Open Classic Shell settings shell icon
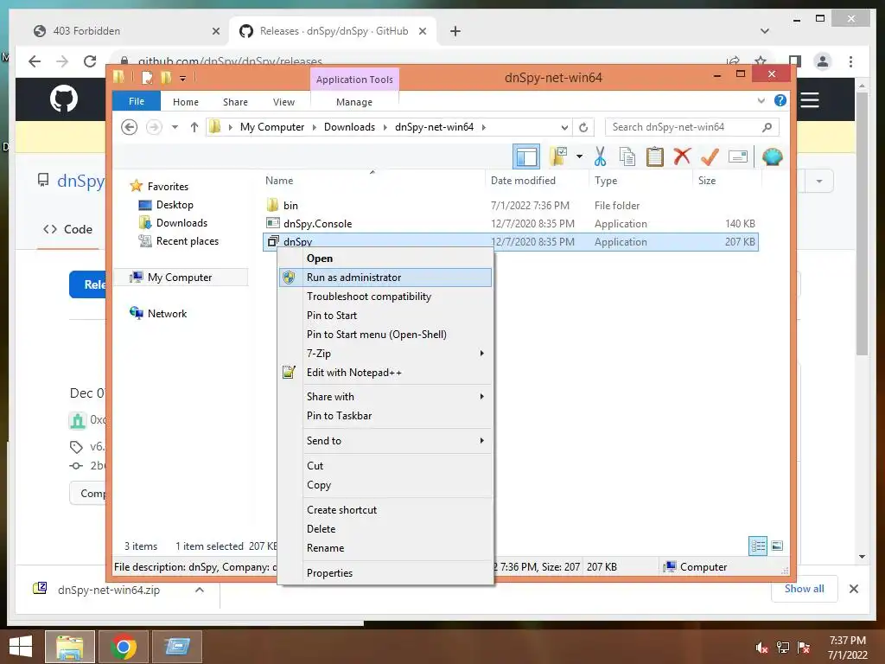Screen dimensions: 885x664 point(772,156)
